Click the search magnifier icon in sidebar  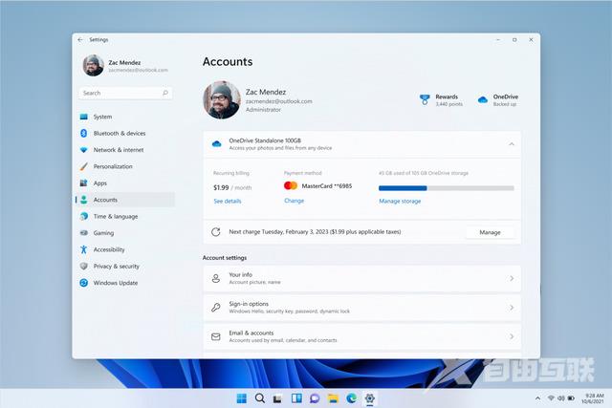tap(165, 93)
